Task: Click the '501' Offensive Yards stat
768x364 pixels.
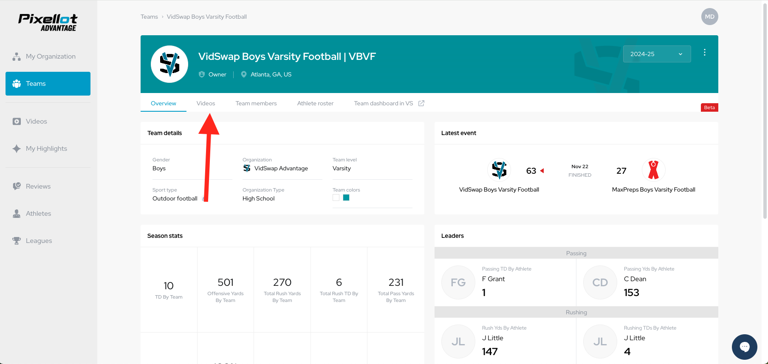Action: click(x=226, y=282)
